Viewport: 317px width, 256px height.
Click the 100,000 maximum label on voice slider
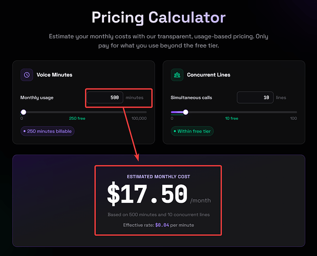click(x=139, y=118)
